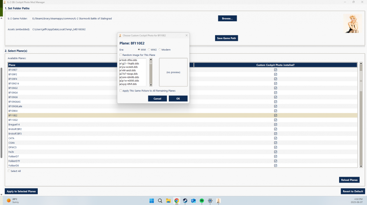Open Spotify from the taskbar

coord(202,201)
